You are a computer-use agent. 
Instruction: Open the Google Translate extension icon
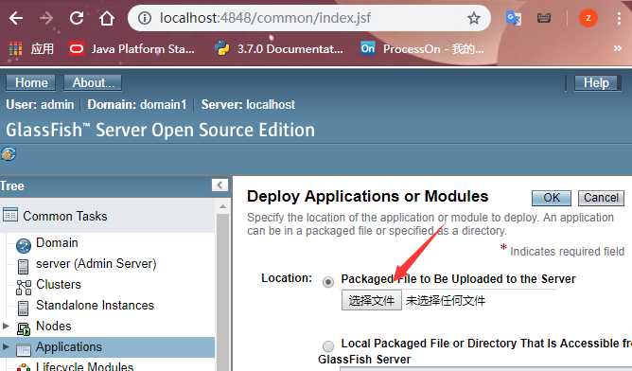pyautogui.click(x=514, y=18)
